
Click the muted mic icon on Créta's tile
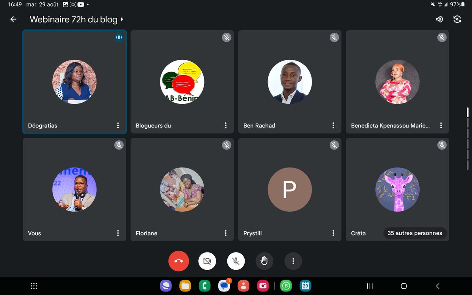coord(442,145)
